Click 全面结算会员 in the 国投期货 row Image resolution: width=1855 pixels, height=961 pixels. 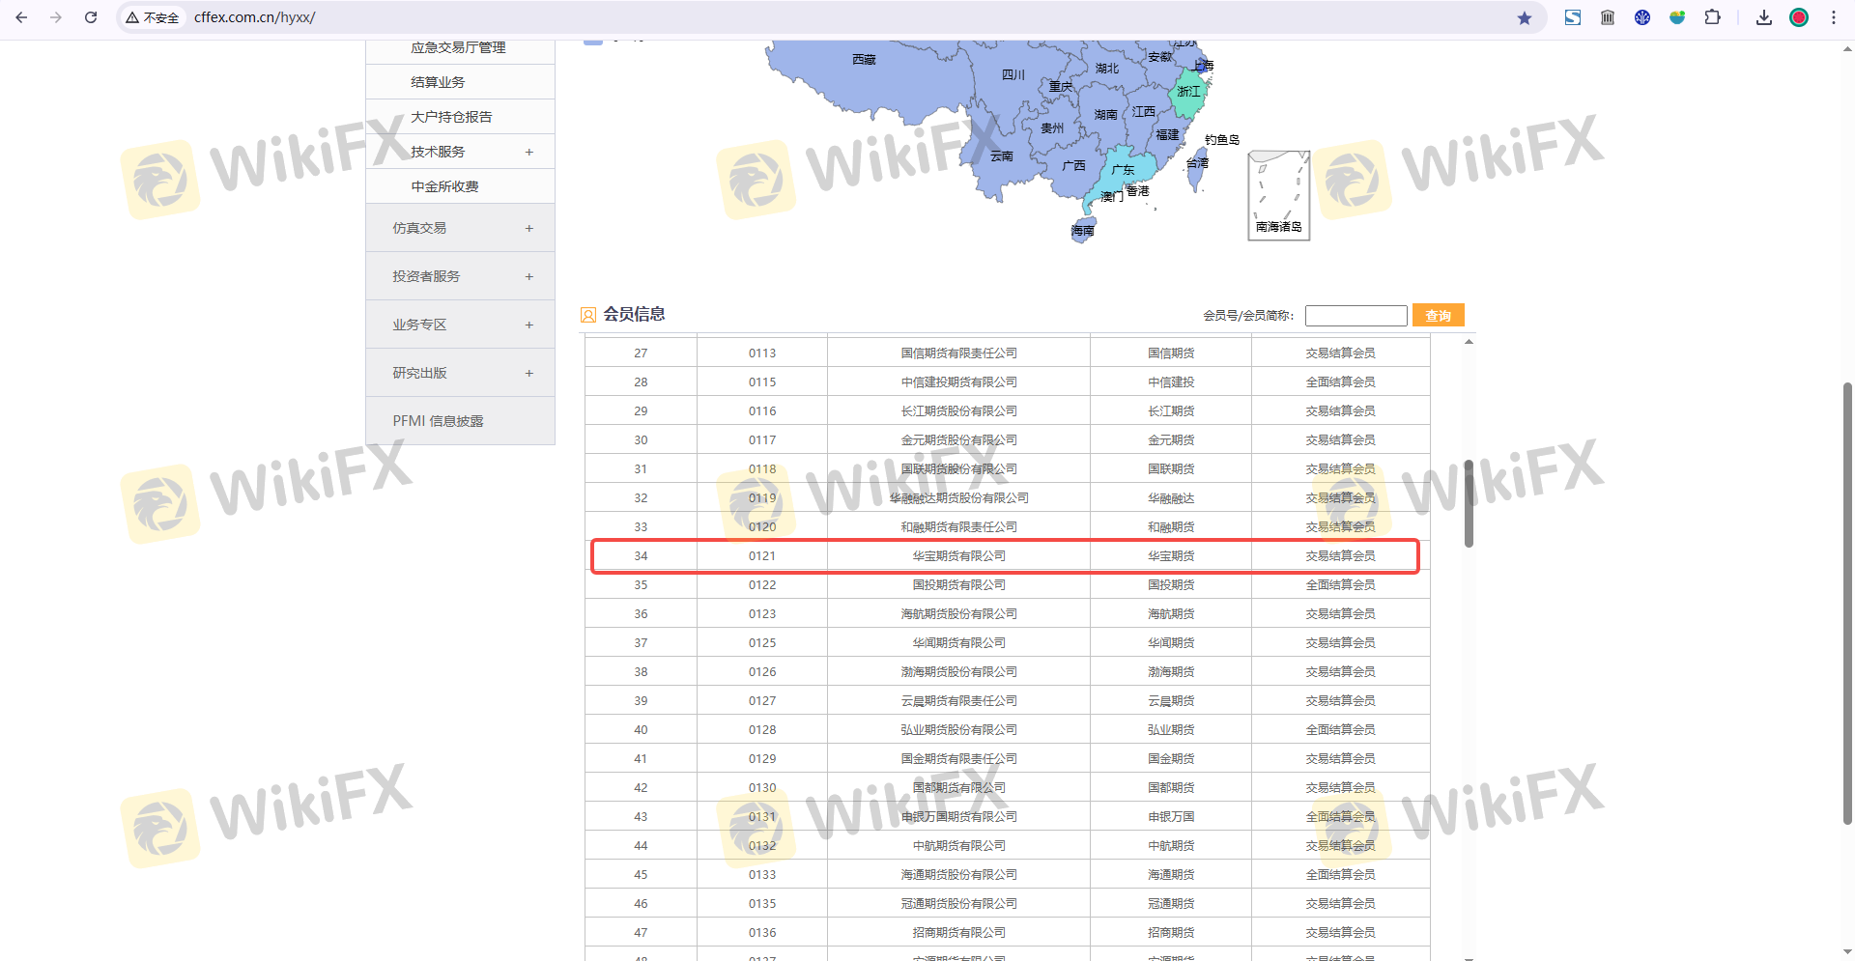(1340, 585)
